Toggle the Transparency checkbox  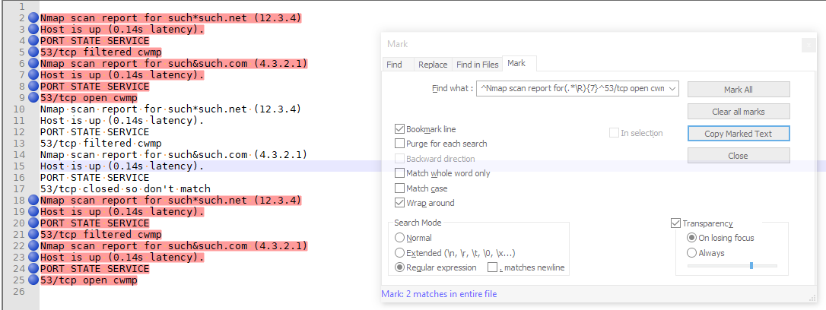675,223
